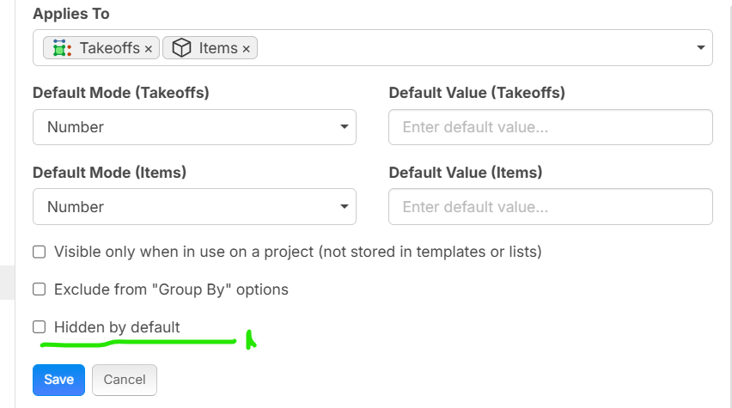Expand the Applies To dropdown arrow
732x408 pixels.
point(700,48)
